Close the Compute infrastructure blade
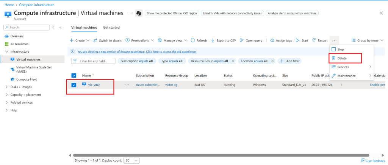The image size is (388, 165). pyautogui.click(x=381, y=13)
